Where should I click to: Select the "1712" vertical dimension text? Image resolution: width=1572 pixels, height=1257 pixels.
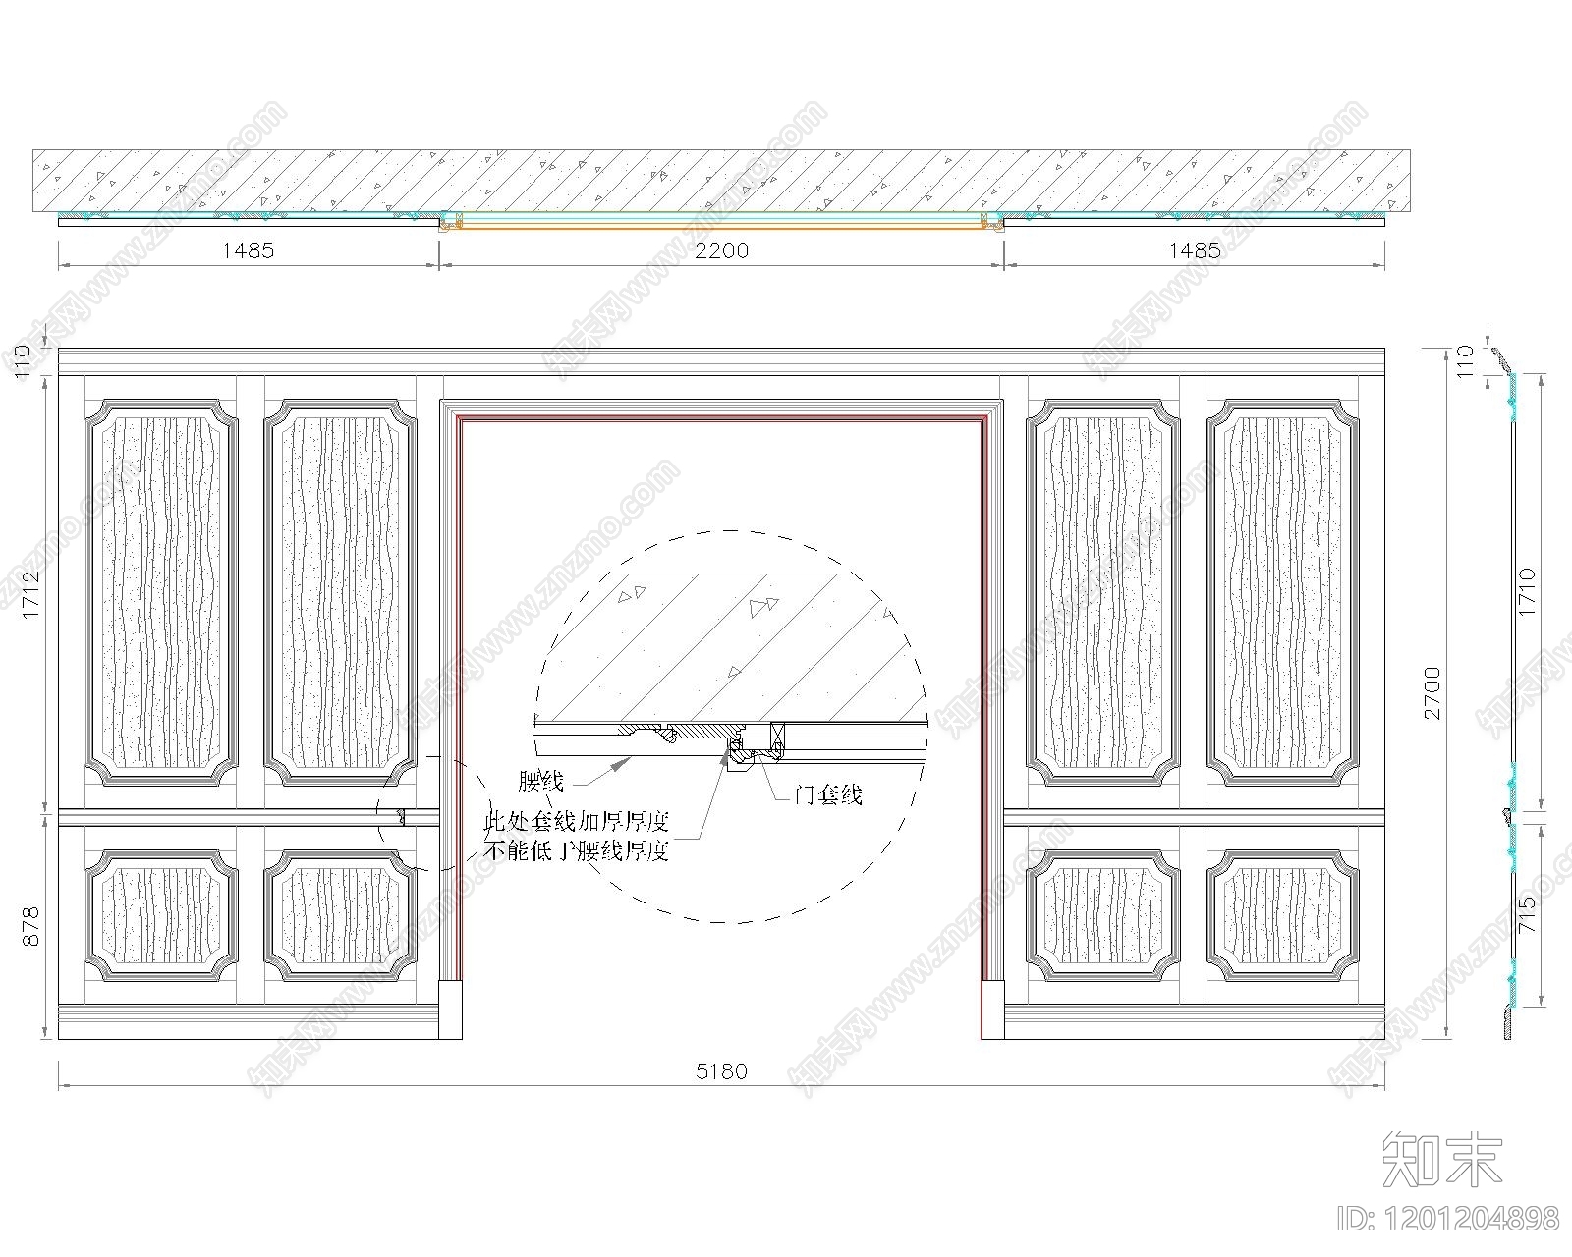tap(30, 594)
